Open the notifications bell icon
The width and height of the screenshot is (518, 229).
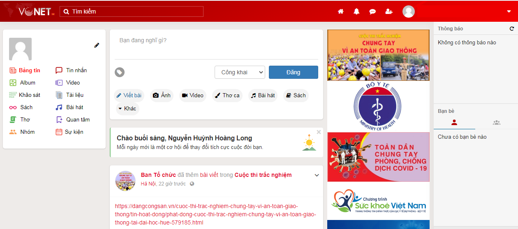[x=356, y=11]
